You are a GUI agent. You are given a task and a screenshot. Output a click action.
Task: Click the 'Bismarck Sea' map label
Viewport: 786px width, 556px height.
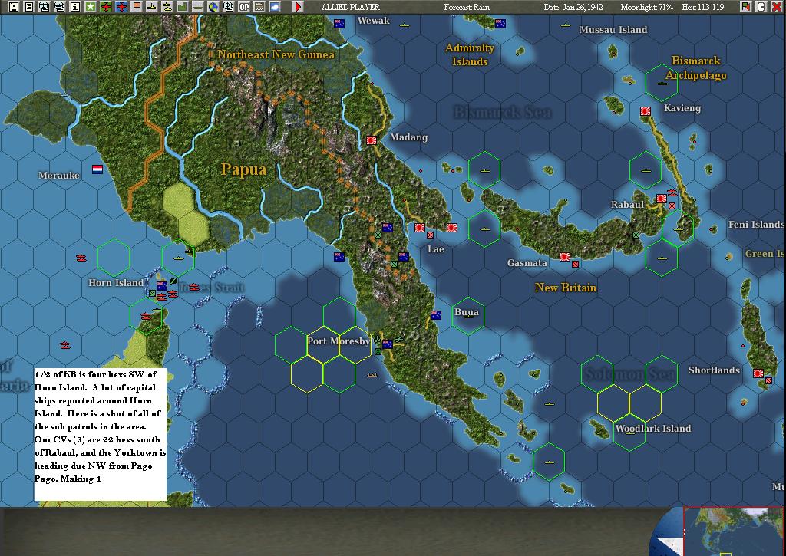(x=503, y=112)
